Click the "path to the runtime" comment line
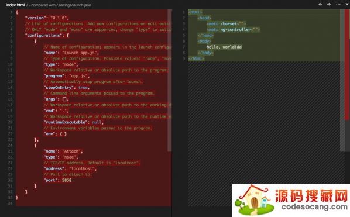The image size is (350, 217). (x=107, y=116)
